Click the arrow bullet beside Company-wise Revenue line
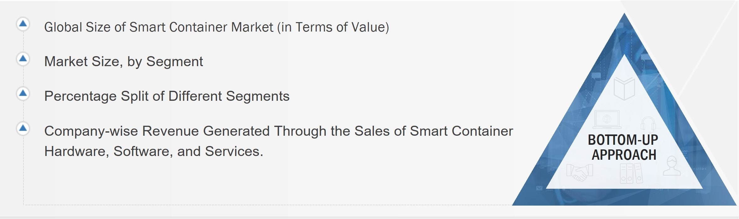This screenshot has height=219, width=739. pyautogui.click(x=23, y=128)
